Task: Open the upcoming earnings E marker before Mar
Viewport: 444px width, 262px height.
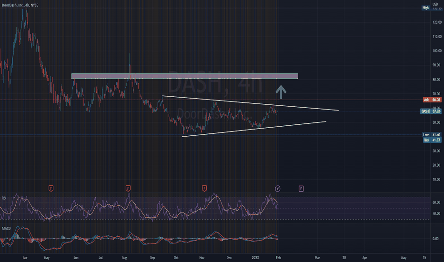Action: (x=301, y=189)
